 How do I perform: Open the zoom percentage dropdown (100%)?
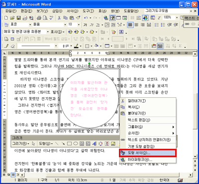pyautogui.click(x=177, y=17)
